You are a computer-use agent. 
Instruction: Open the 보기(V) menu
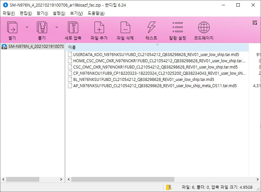[x=77, y=13]
